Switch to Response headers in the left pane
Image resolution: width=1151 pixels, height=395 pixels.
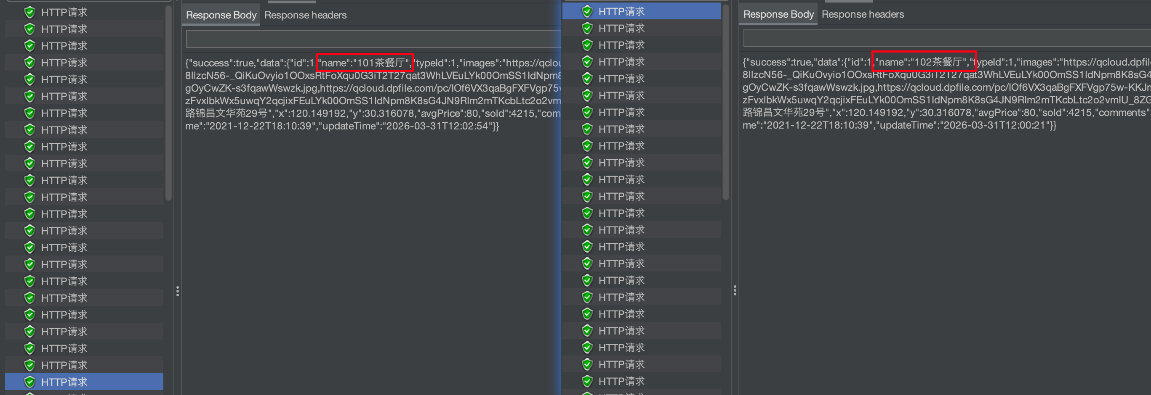tap(305, 15)
